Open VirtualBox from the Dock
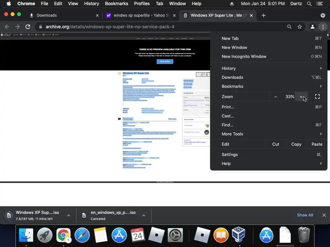 239,234
